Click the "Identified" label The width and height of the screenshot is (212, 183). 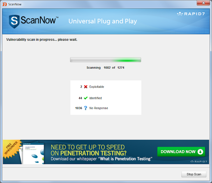pyautogui.click(x=96, y=98)
